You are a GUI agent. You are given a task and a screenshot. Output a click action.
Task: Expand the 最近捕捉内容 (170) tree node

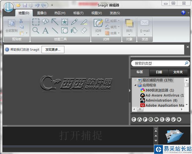coord(135,80)
